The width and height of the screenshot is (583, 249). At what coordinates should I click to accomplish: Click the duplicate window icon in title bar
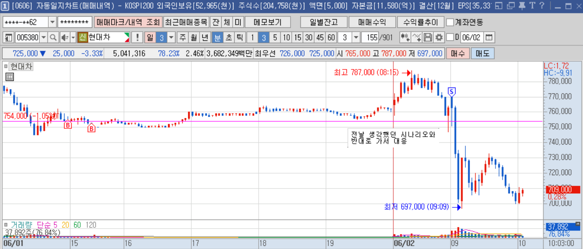511,6
